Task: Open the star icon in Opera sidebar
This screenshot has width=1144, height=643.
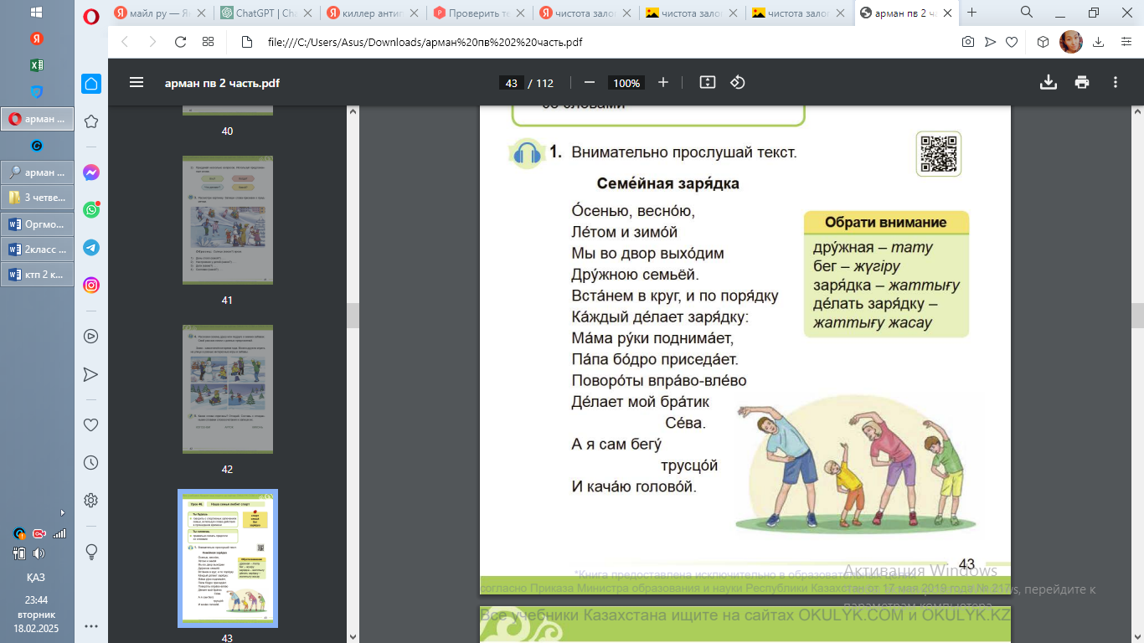Action: (x=91, y=121)
